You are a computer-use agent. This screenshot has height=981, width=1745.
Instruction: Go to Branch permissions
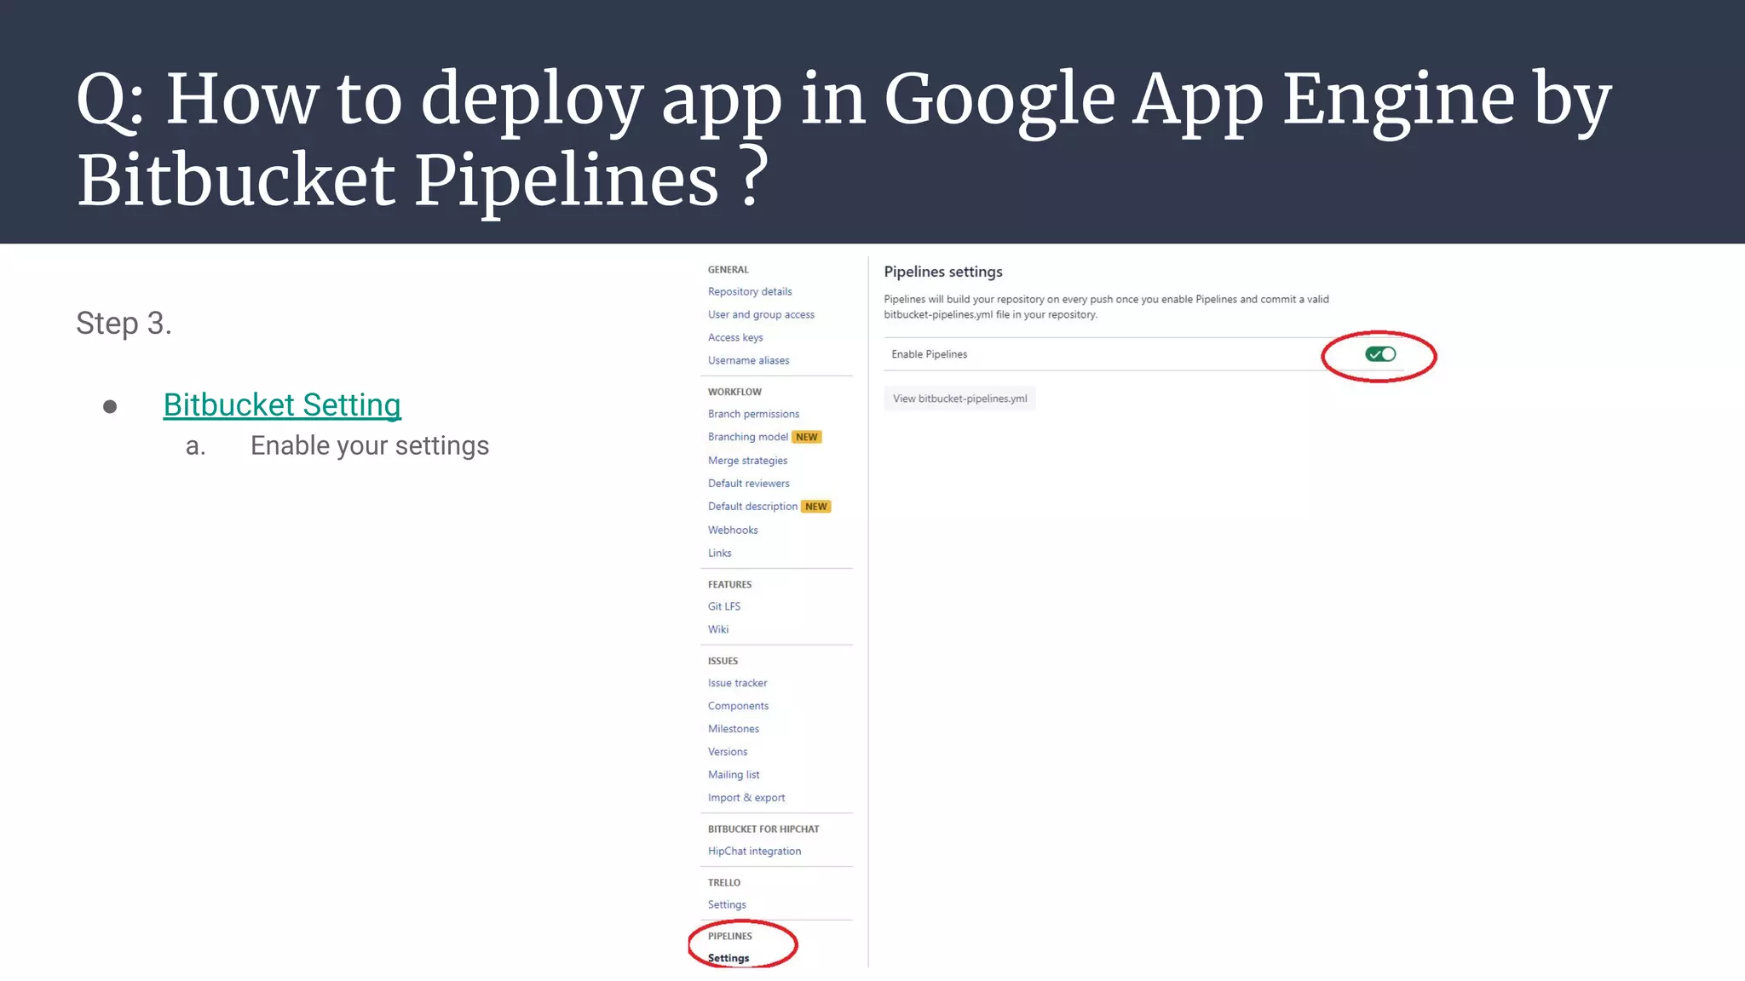[753, 414]
